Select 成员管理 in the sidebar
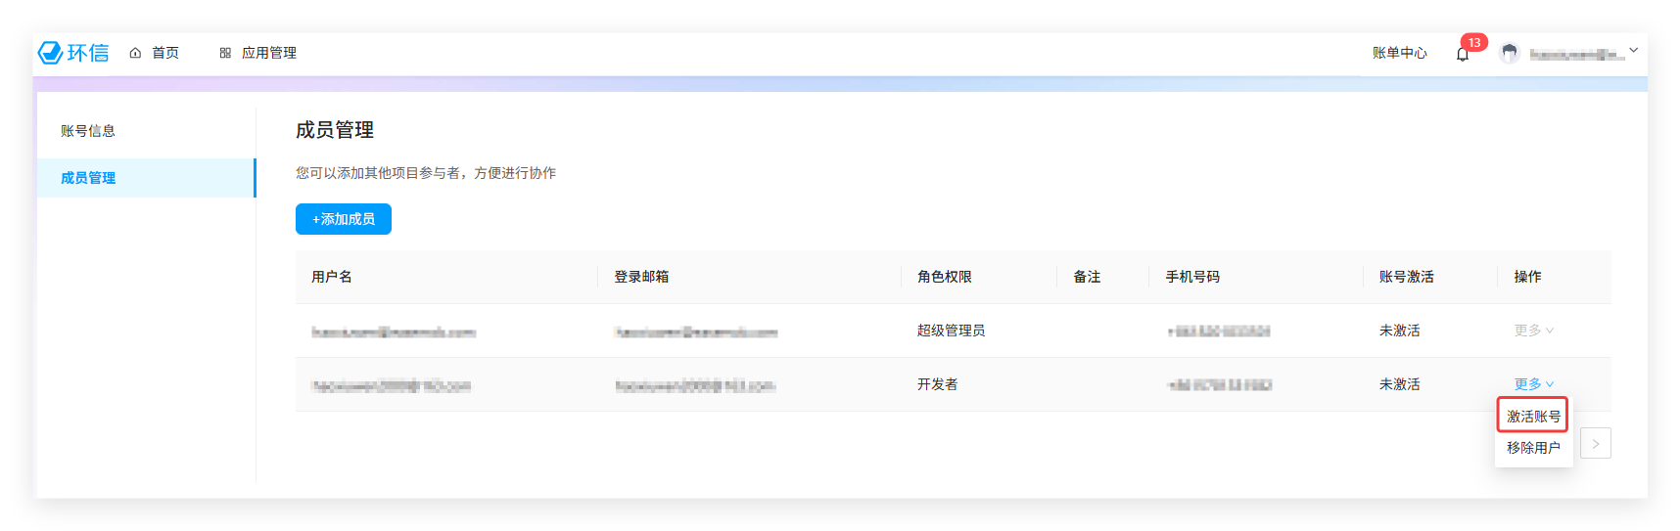The image size is (1680, 531). point(88,178)
